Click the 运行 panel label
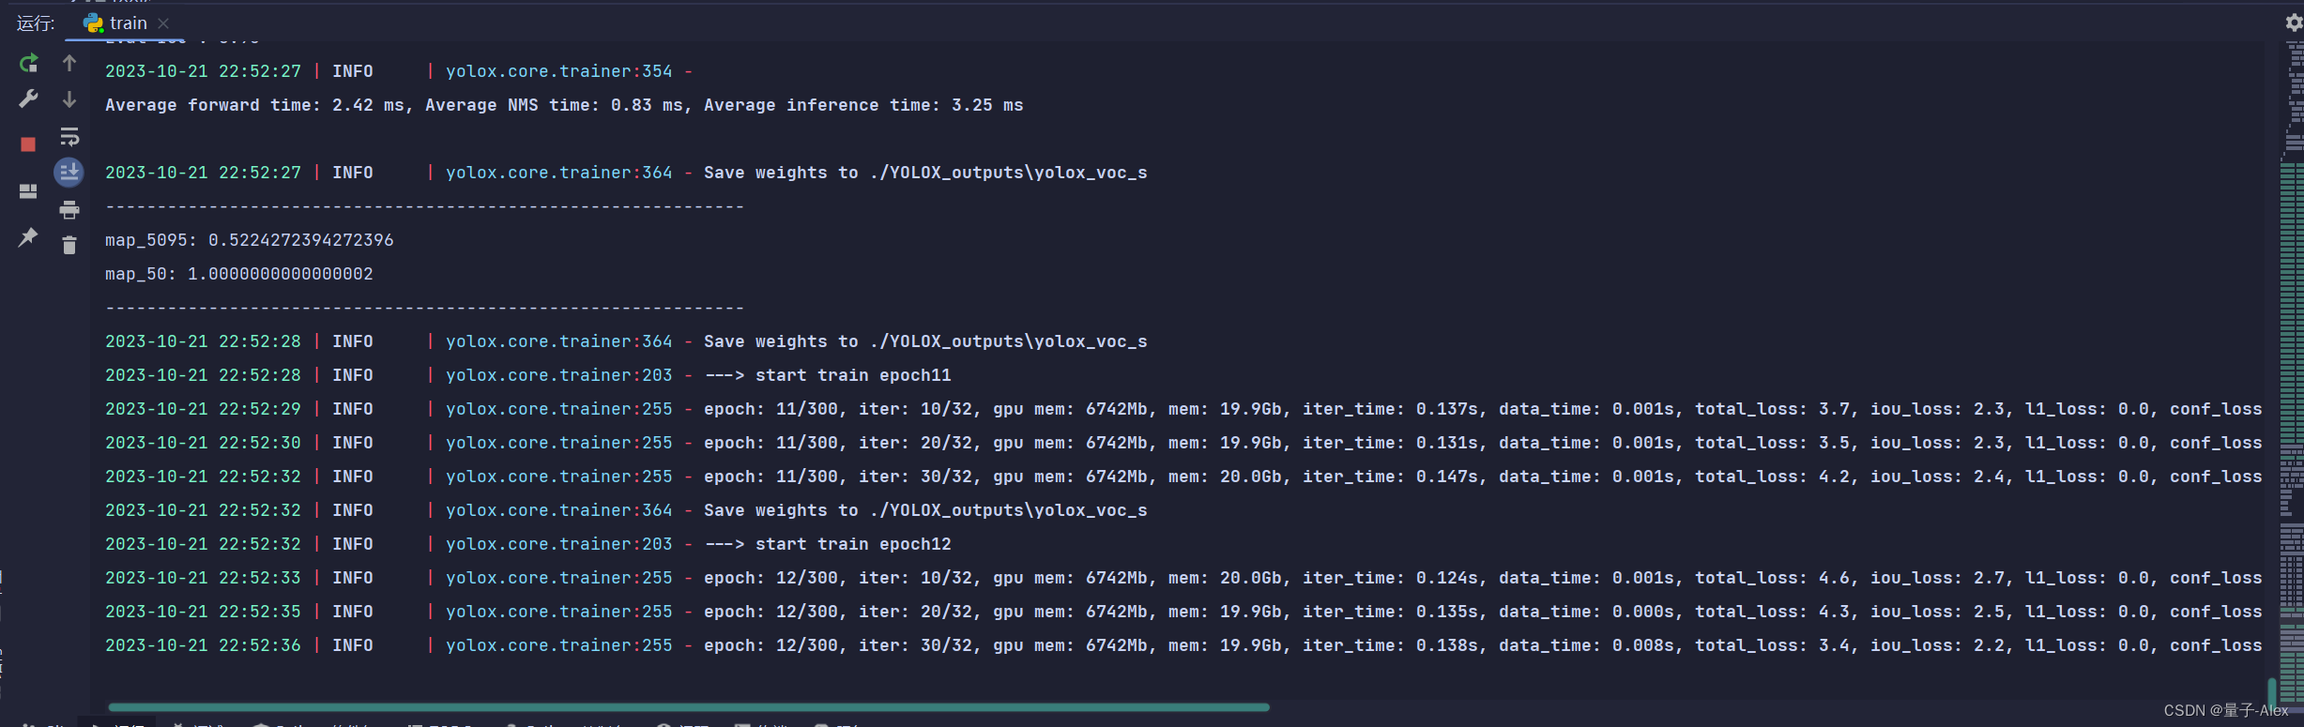Screen dimensions: 2304x727 [36, 23]
